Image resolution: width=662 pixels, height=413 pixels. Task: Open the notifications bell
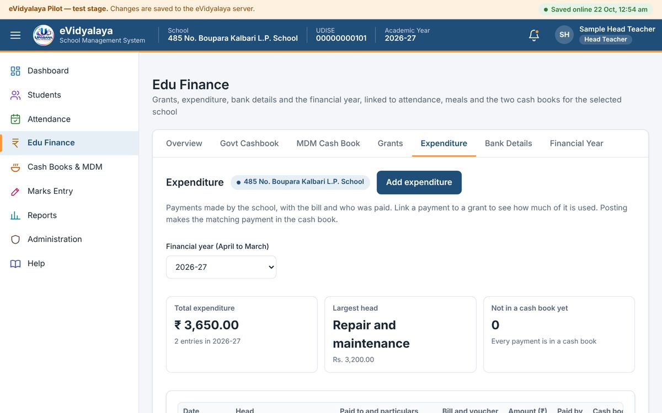[x=533, y=35]
